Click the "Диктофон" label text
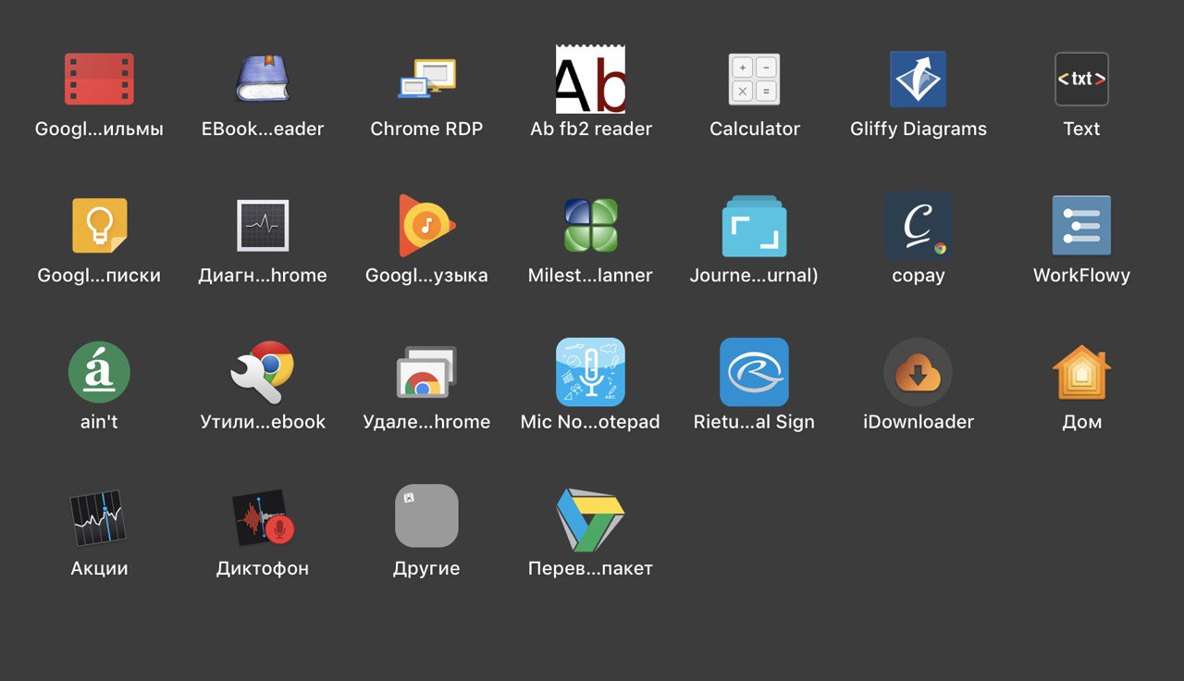The height and width of the screenshot is (681, 1184). [263, 569]
